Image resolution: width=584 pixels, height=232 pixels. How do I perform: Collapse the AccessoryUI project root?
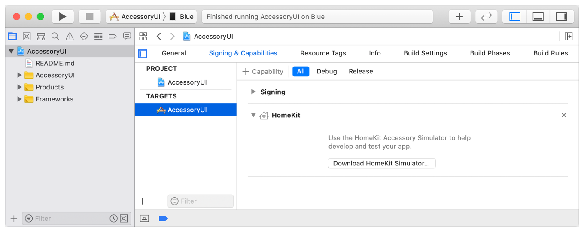(11, 51)
